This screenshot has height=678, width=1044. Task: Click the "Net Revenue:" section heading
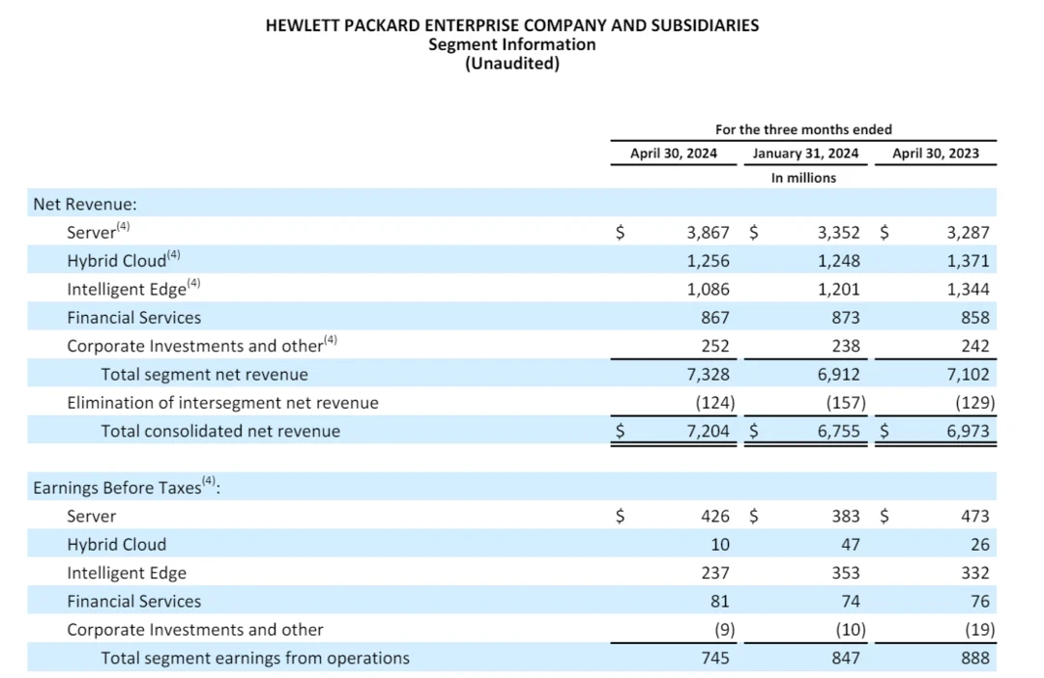[x=85, y=204]
